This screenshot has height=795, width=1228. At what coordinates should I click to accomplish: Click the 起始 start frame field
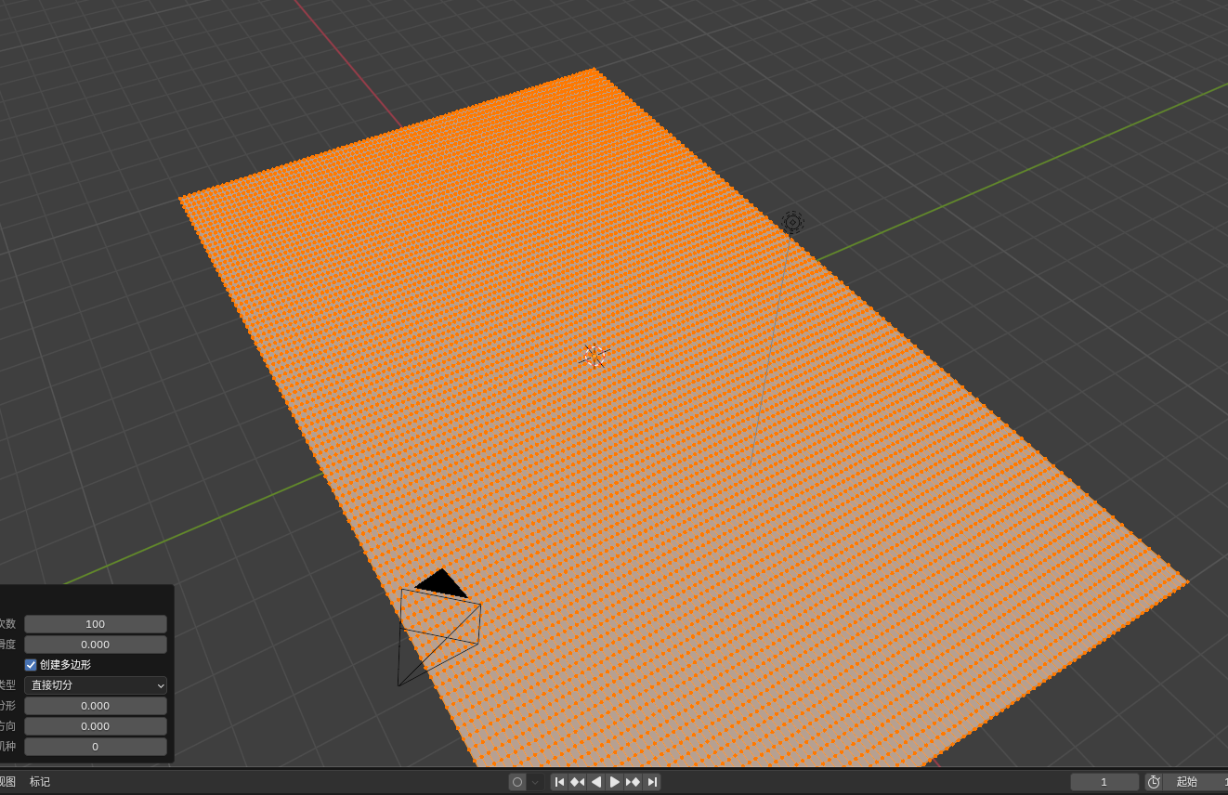click(1195, 782)
